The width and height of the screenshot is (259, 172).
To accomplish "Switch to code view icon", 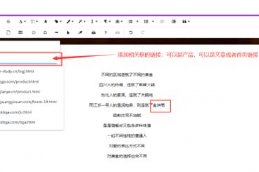I will 118,33.
